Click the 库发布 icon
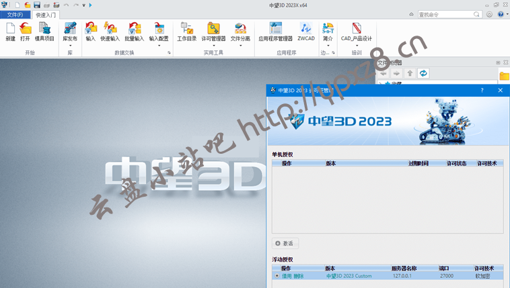The image size is (510, 288). [x=70, y=28]
